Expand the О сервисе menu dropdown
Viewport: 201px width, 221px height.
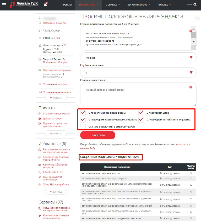pyautogui.click(x=113, y=5)
